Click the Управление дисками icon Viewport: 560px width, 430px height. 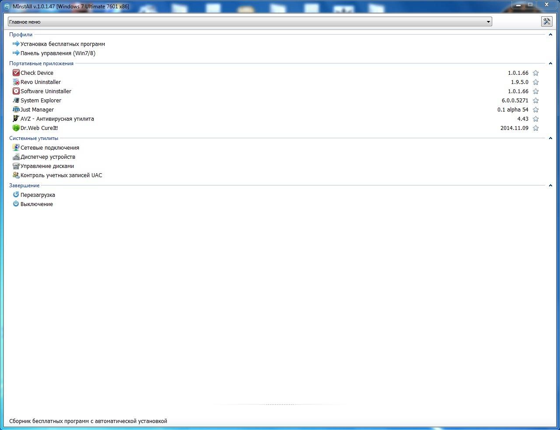coord(16,166)
